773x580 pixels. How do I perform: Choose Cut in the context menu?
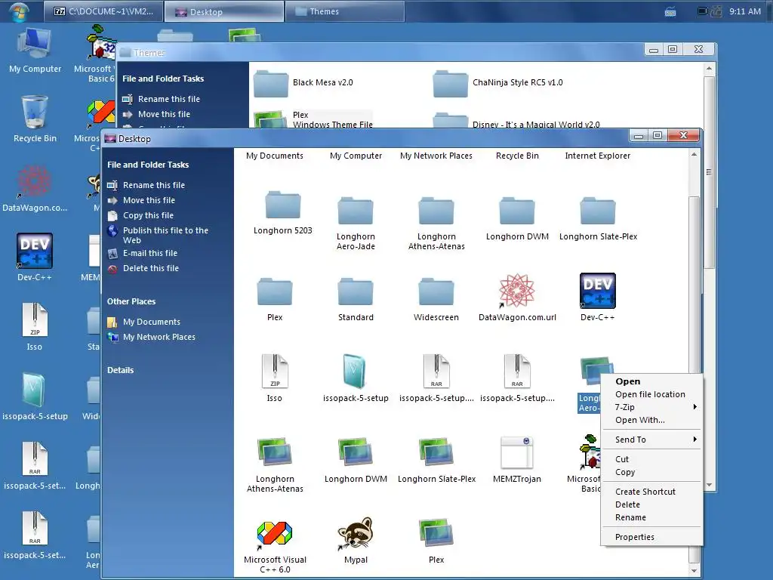tap(651, 459)
